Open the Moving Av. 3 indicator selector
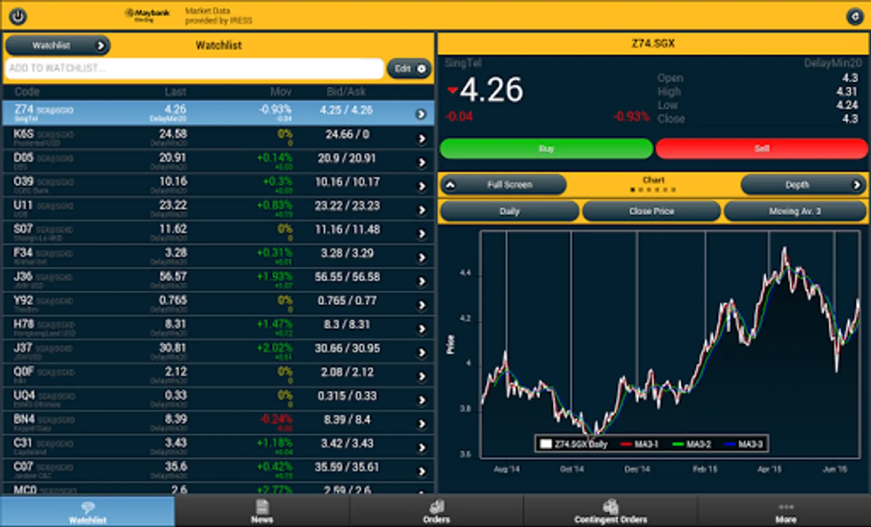This screenshot has height=527, width=871. 795,211
